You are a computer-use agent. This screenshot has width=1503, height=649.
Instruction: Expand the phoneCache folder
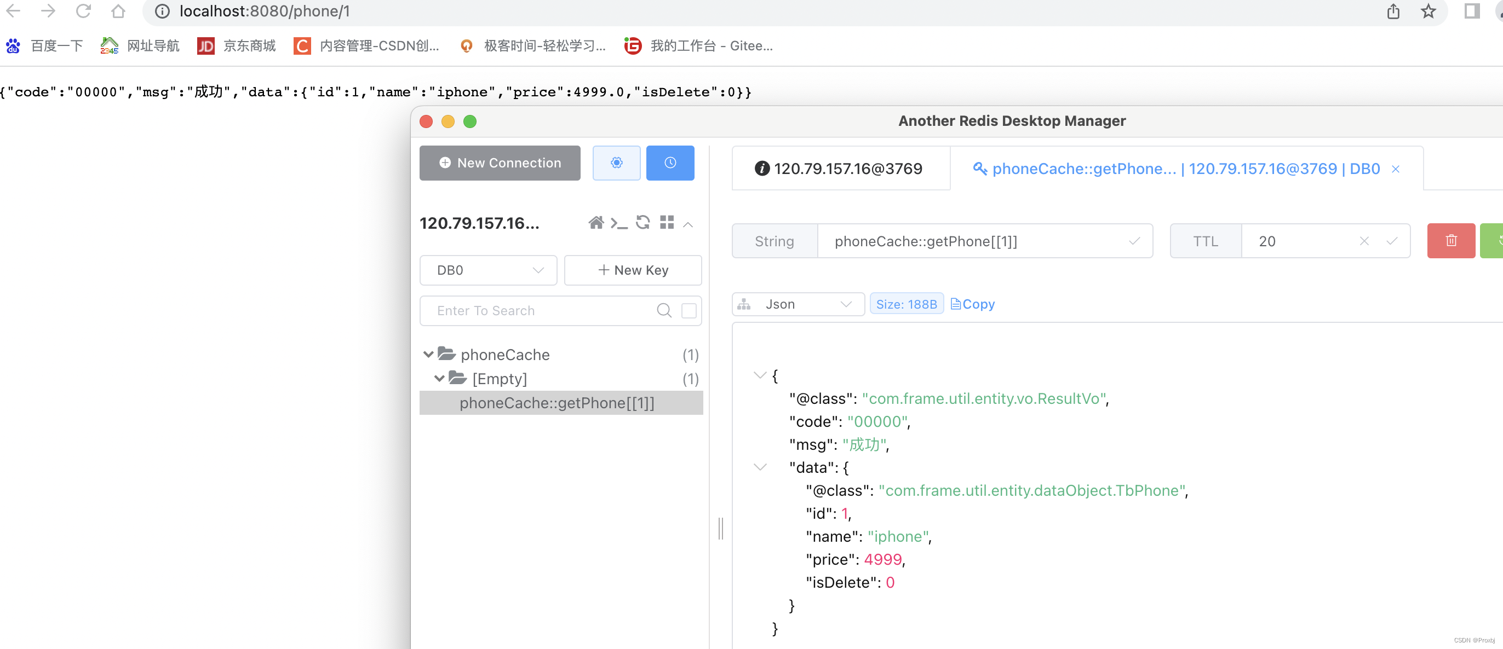428,354
